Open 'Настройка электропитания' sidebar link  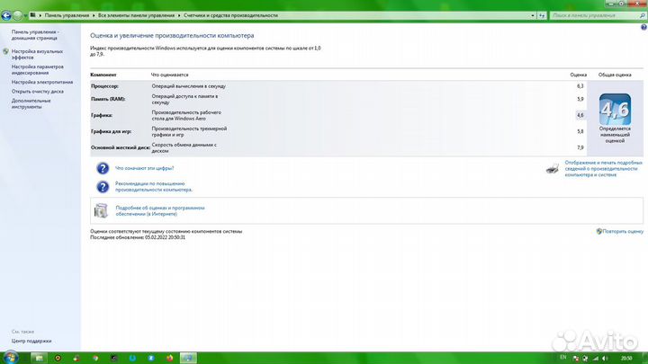click(x=42, y=82)
